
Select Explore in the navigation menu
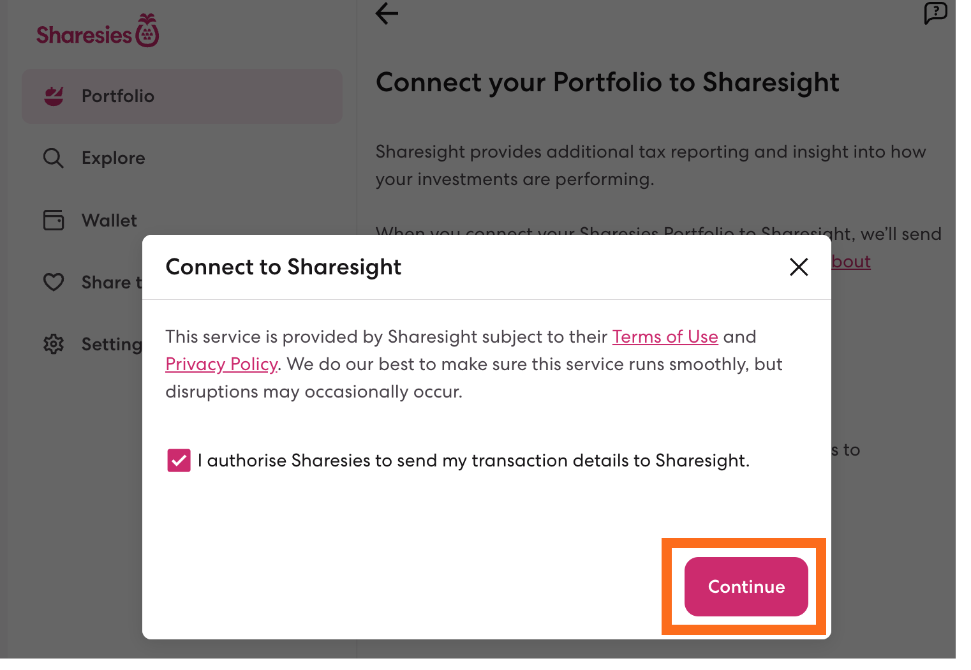113,158
